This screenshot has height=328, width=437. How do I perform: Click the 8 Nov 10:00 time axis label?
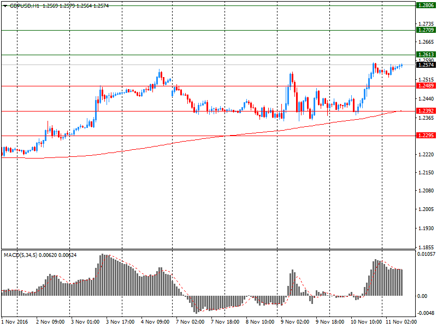point(260,321)
